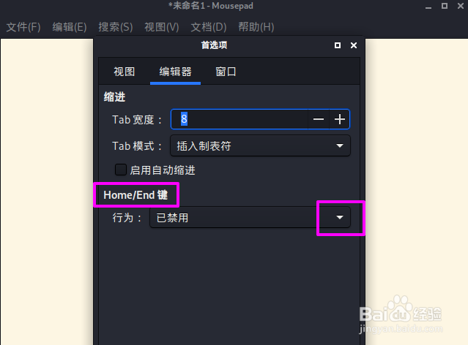Viewport: 468px width, 345px height.
Task: Maximize the Mousepad main window
Action: [x=445, y=6]
